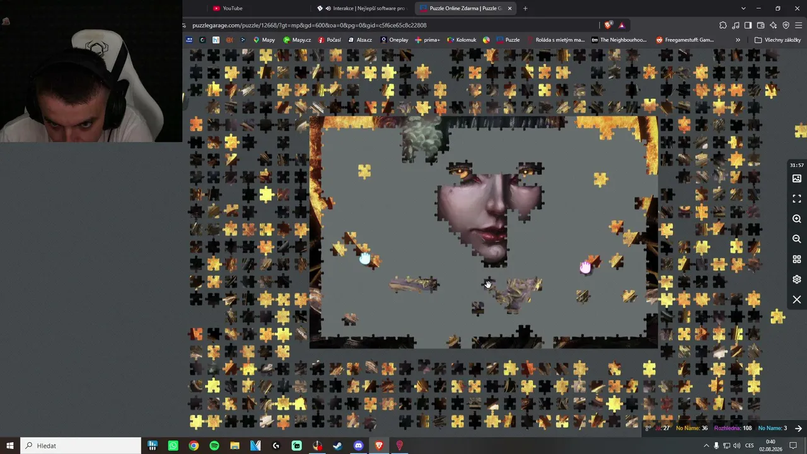Open the Brave Wallet icon
The width and height of the screenshot is (807, 454).
coord(760,25)
